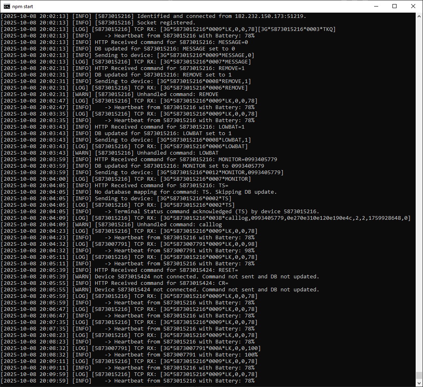This screenshot has width=423, height=387.
Task: Click the 'Socket registered.' log line
Action: tap(166, 23)
